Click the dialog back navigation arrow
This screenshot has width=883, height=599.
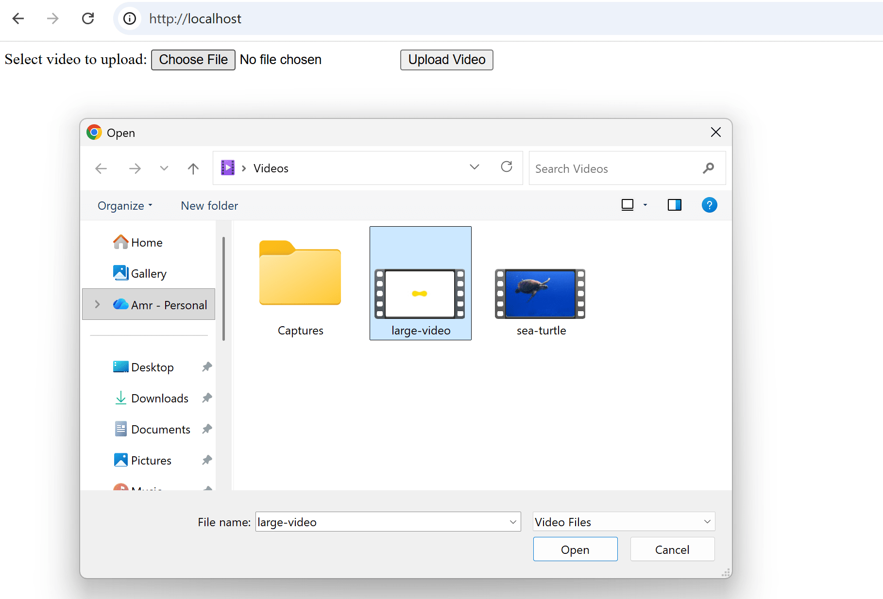[x=101, y=168]
